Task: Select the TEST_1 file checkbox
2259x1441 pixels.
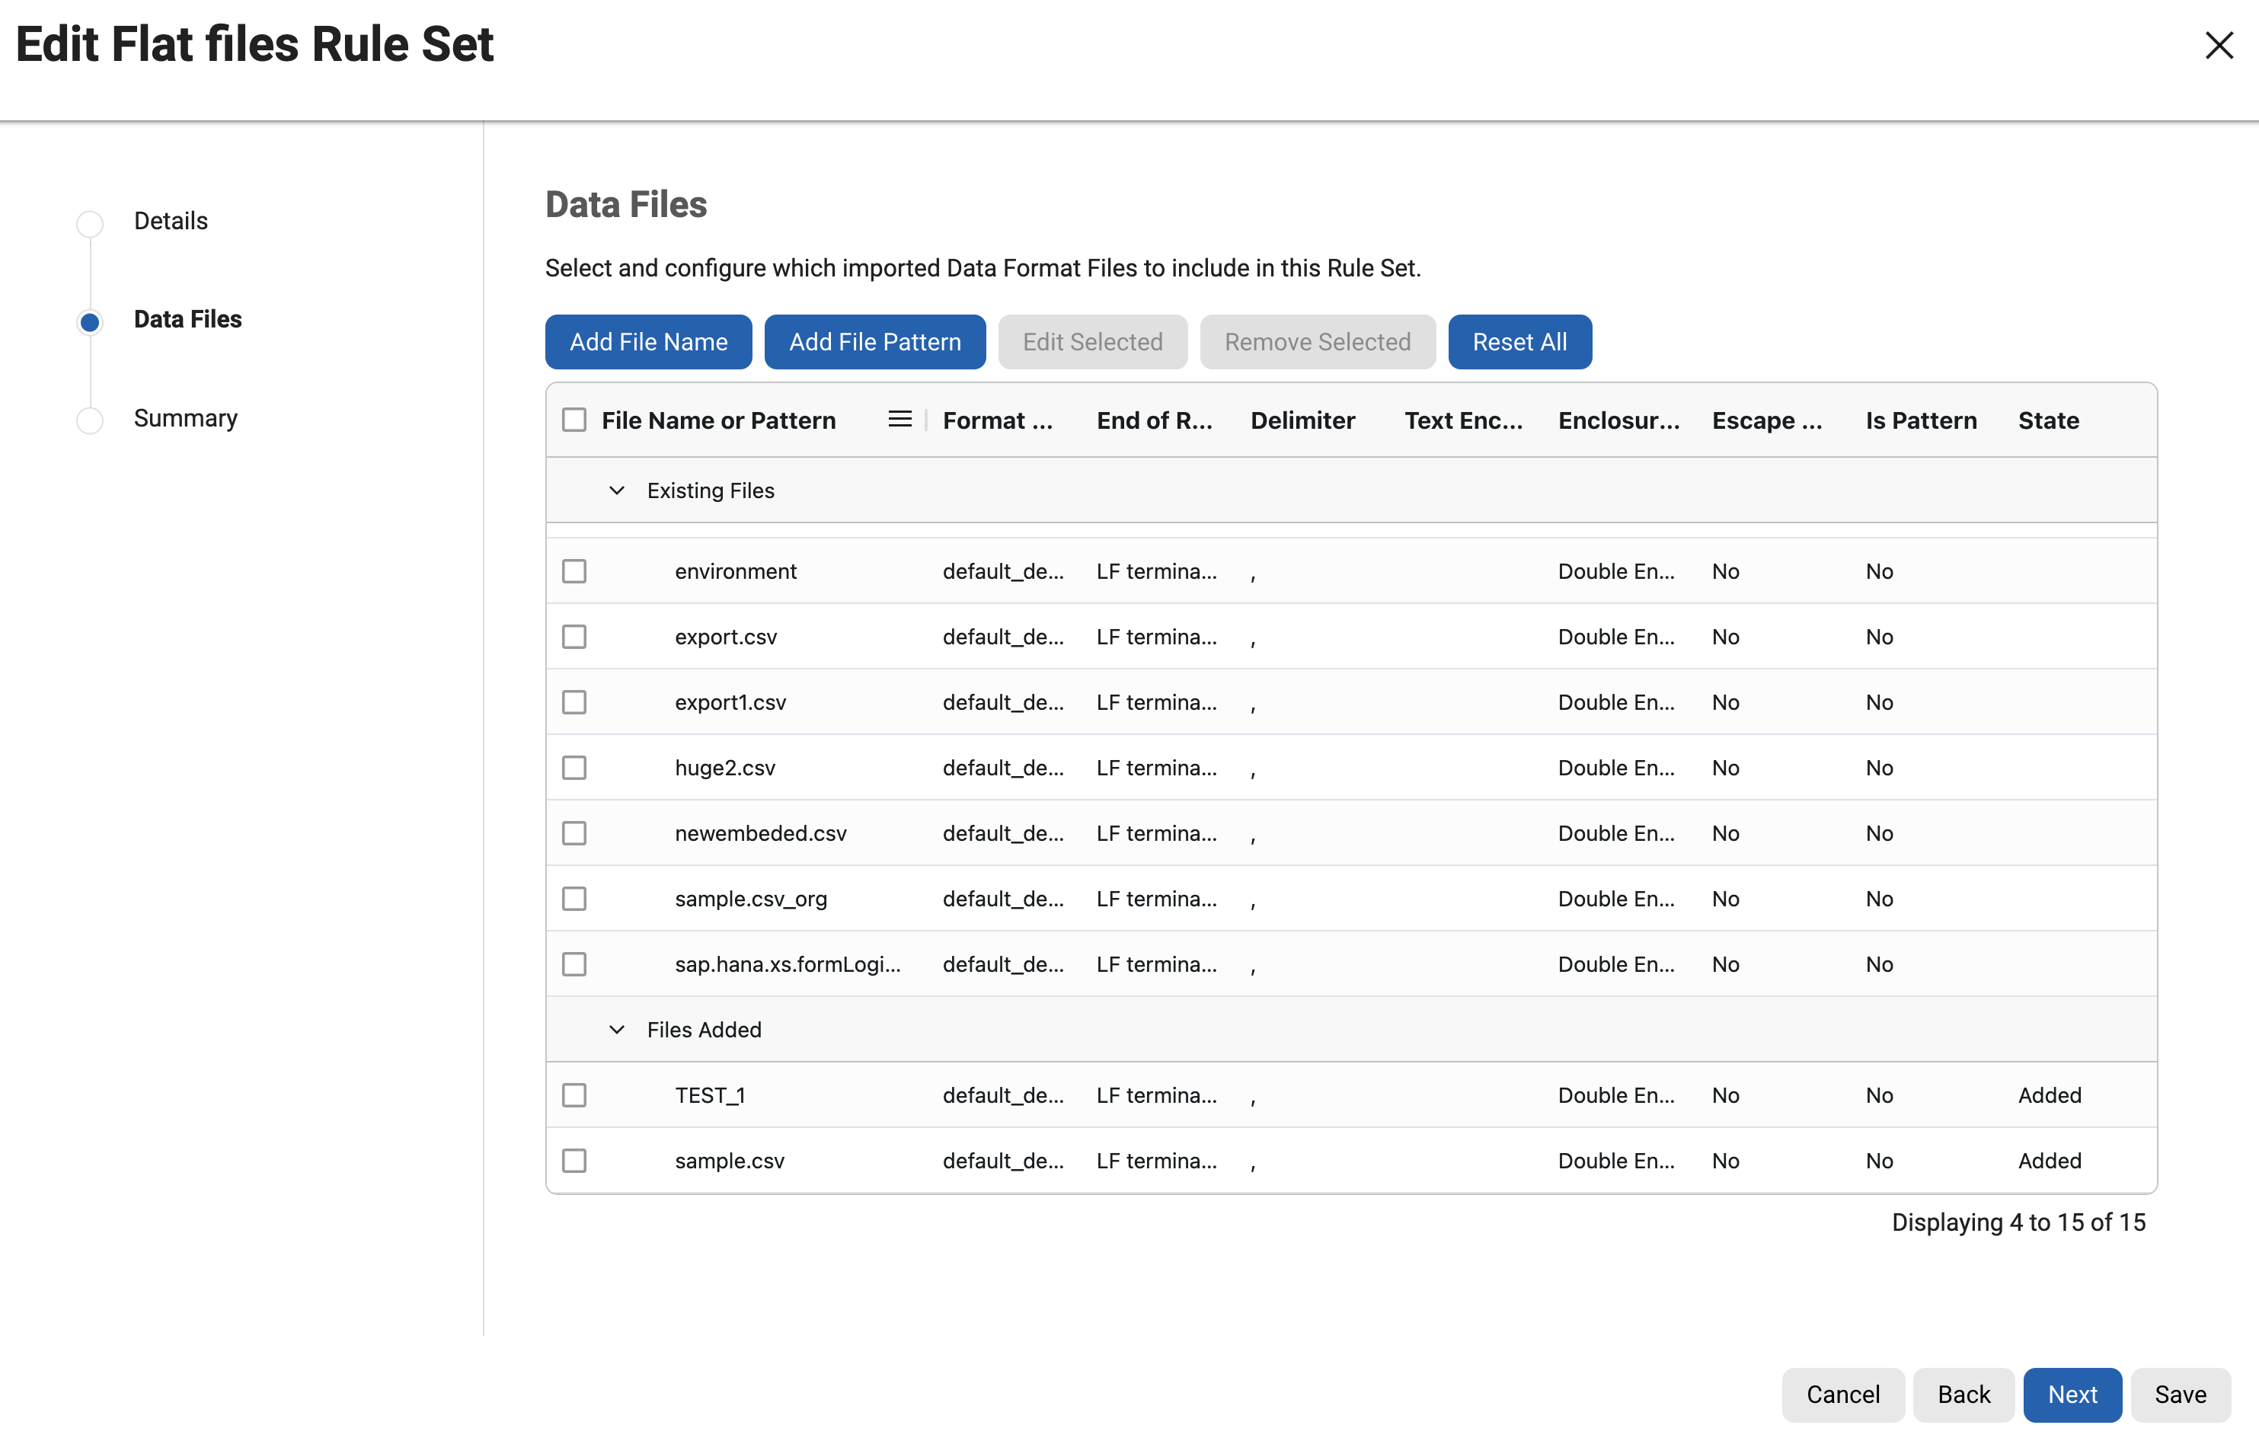Action: point(574,1094)
